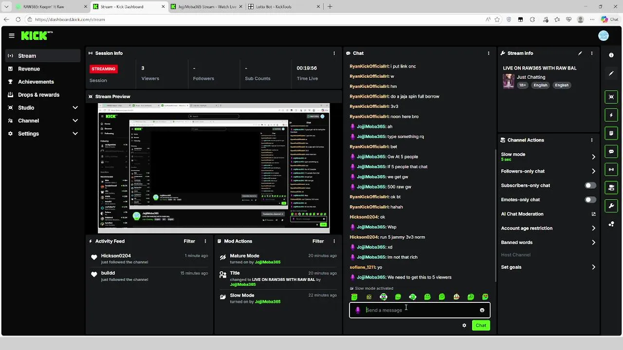Click the Stream Preview thumbnail

pos(214,168)
